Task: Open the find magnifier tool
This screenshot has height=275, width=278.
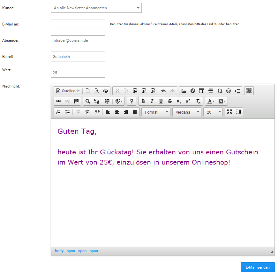Action: click(88, 101)
